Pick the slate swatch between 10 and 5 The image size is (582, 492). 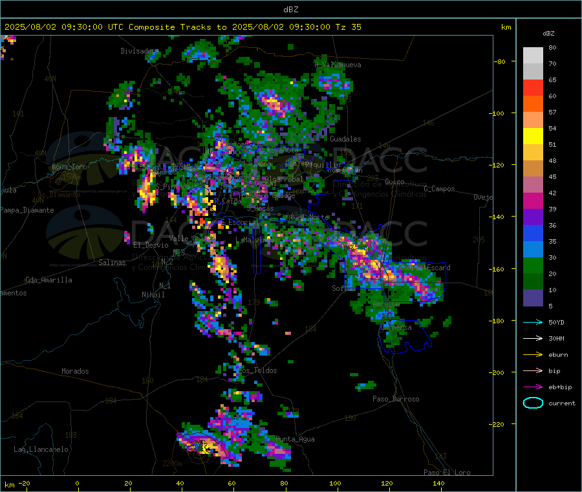point(533,298)
